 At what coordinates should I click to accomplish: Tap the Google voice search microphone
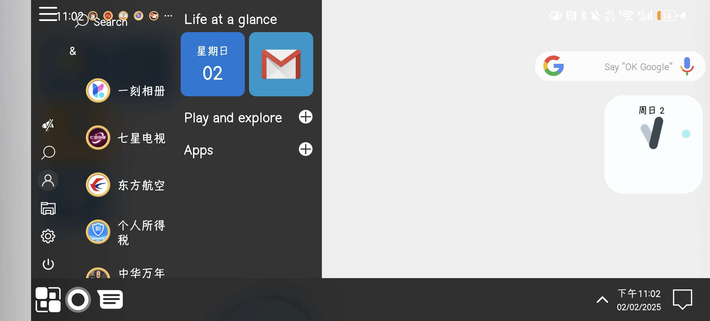click(687, 66)
